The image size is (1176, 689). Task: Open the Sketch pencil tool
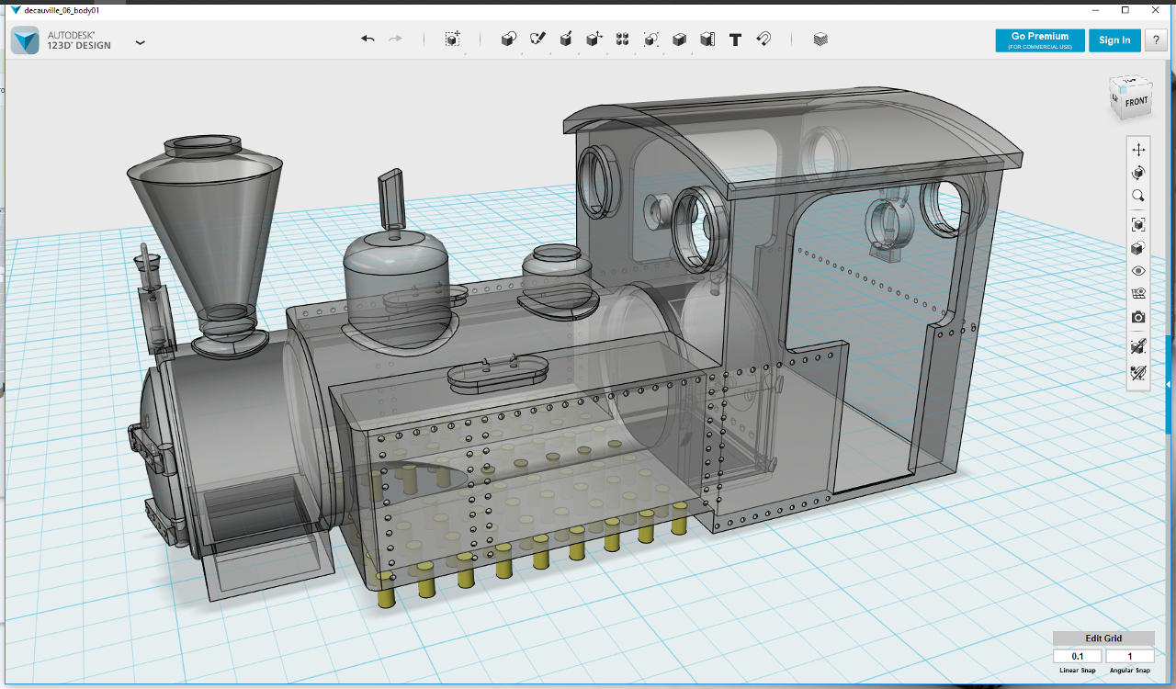point(537,39)
